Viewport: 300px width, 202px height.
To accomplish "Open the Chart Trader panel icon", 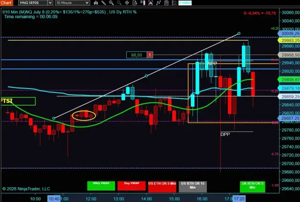I will pyautogui.click(x=143, y=3).
